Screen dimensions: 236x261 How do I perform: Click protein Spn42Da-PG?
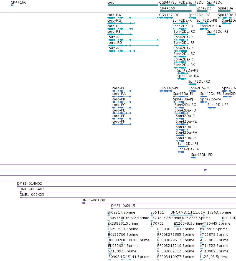(186, 105)
